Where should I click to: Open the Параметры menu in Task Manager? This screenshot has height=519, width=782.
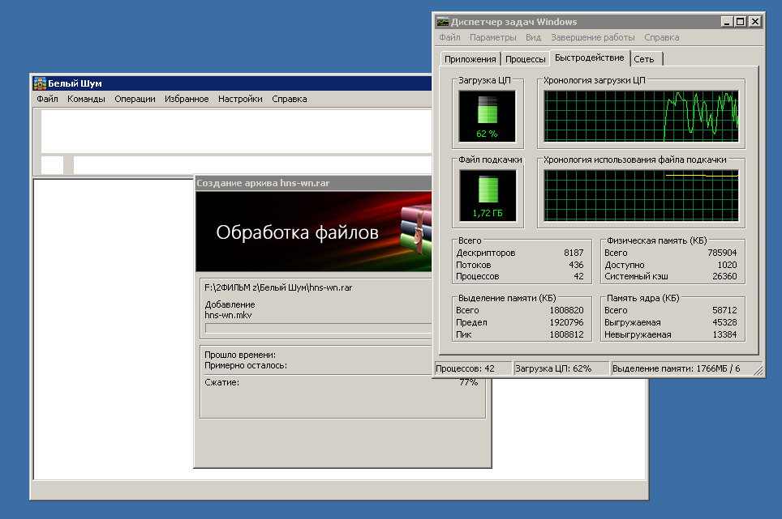pyautogui.click(x=492, y=37)
